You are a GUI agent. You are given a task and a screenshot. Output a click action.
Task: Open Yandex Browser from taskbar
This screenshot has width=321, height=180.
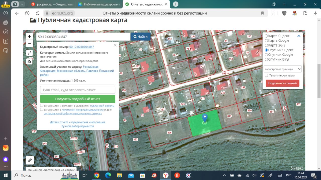[x=166, y=175]
